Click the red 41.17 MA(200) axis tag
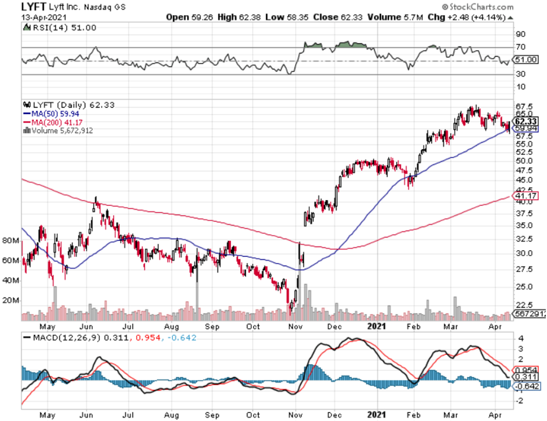 (x=526, y=195)
